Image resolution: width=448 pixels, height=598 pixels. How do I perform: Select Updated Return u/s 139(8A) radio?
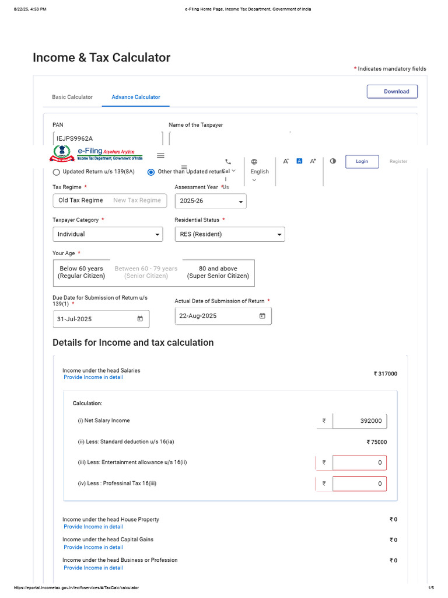tap(57, 172)
